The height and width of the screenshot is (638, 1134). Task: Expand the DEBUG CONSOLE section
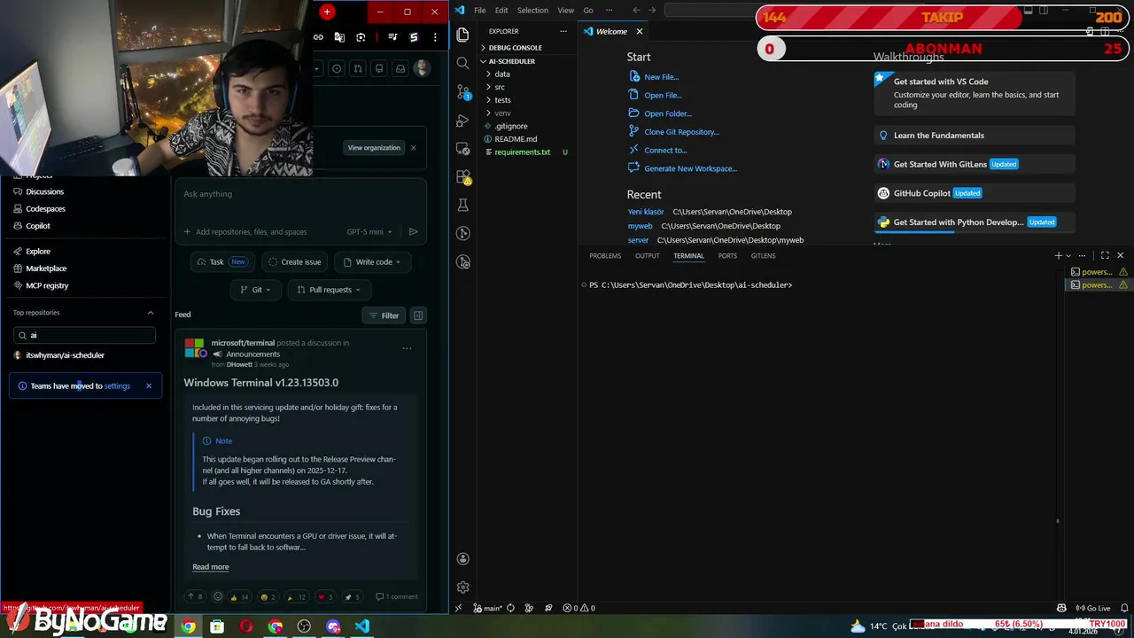tap(514, 48)
